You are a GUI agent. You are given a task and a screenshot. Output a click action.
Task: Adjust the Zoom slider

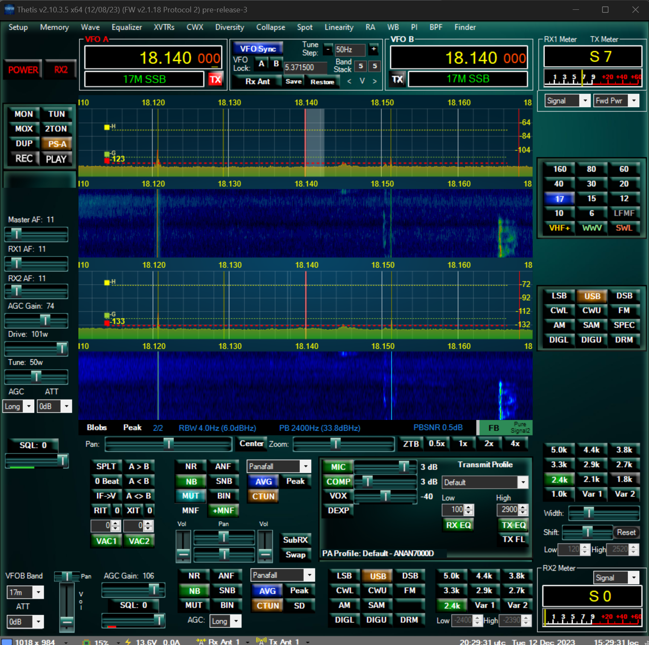[x=344, y=444]
